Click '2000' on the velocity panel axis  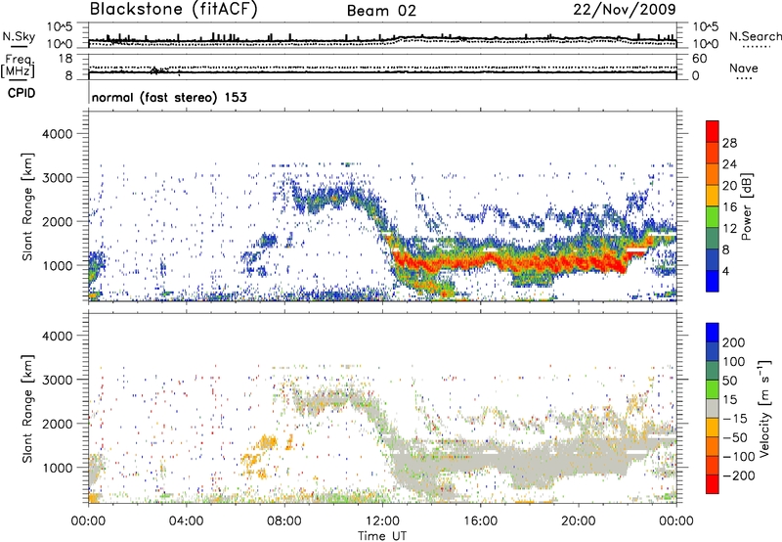57,424
